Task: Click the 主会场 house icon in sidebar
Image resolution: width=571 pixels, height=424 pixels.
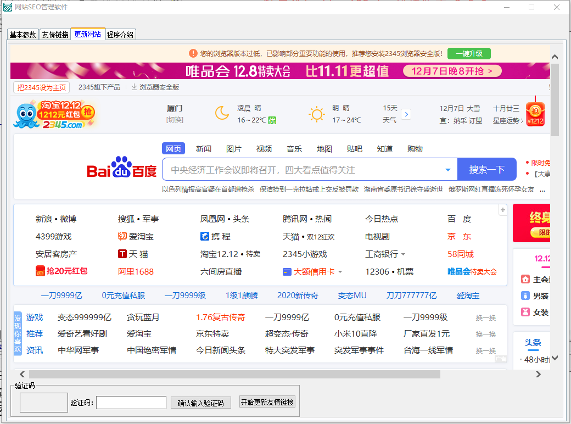Action: 525,280
